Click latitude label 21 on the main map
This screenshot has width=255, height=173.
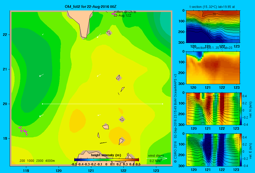(x=5, y=69)
